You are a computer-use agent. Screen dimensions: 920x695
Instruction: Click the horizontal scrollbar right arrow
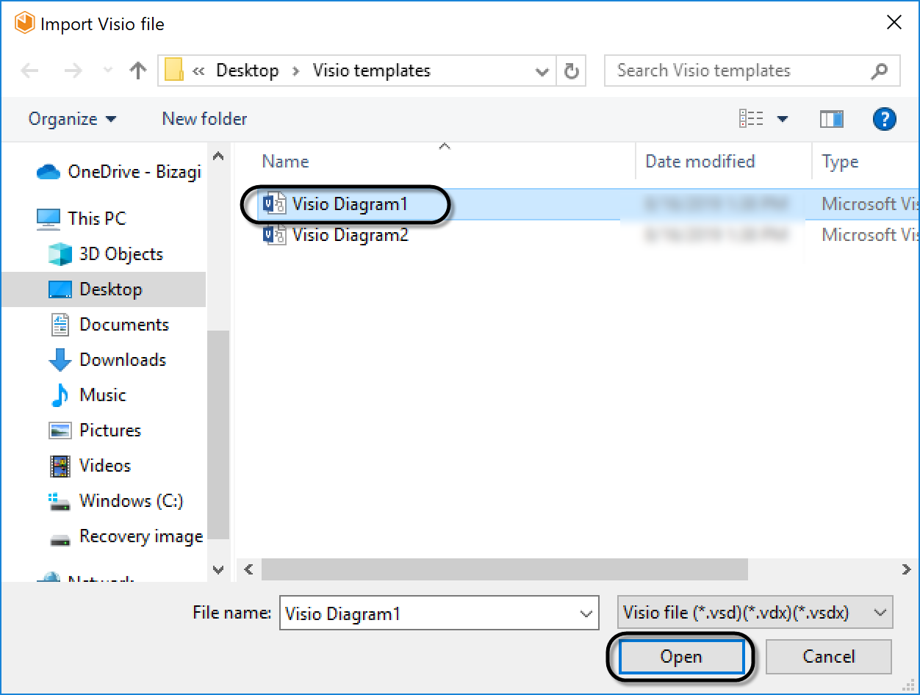click(x=906, y=569)
